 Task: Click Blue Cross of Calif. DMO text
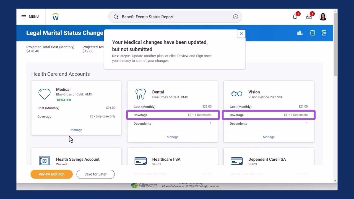[x=170, y=97]
